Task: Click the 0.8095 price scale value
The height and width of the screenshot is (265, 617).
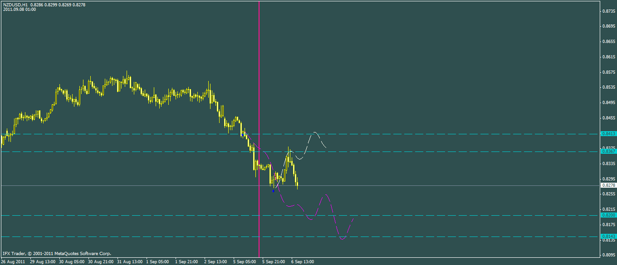Action: [608, 255]
